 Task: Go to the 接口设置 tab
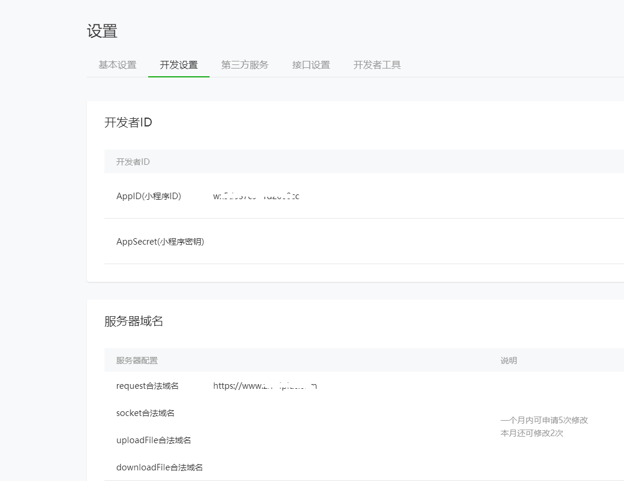click(x=311, y=65)
